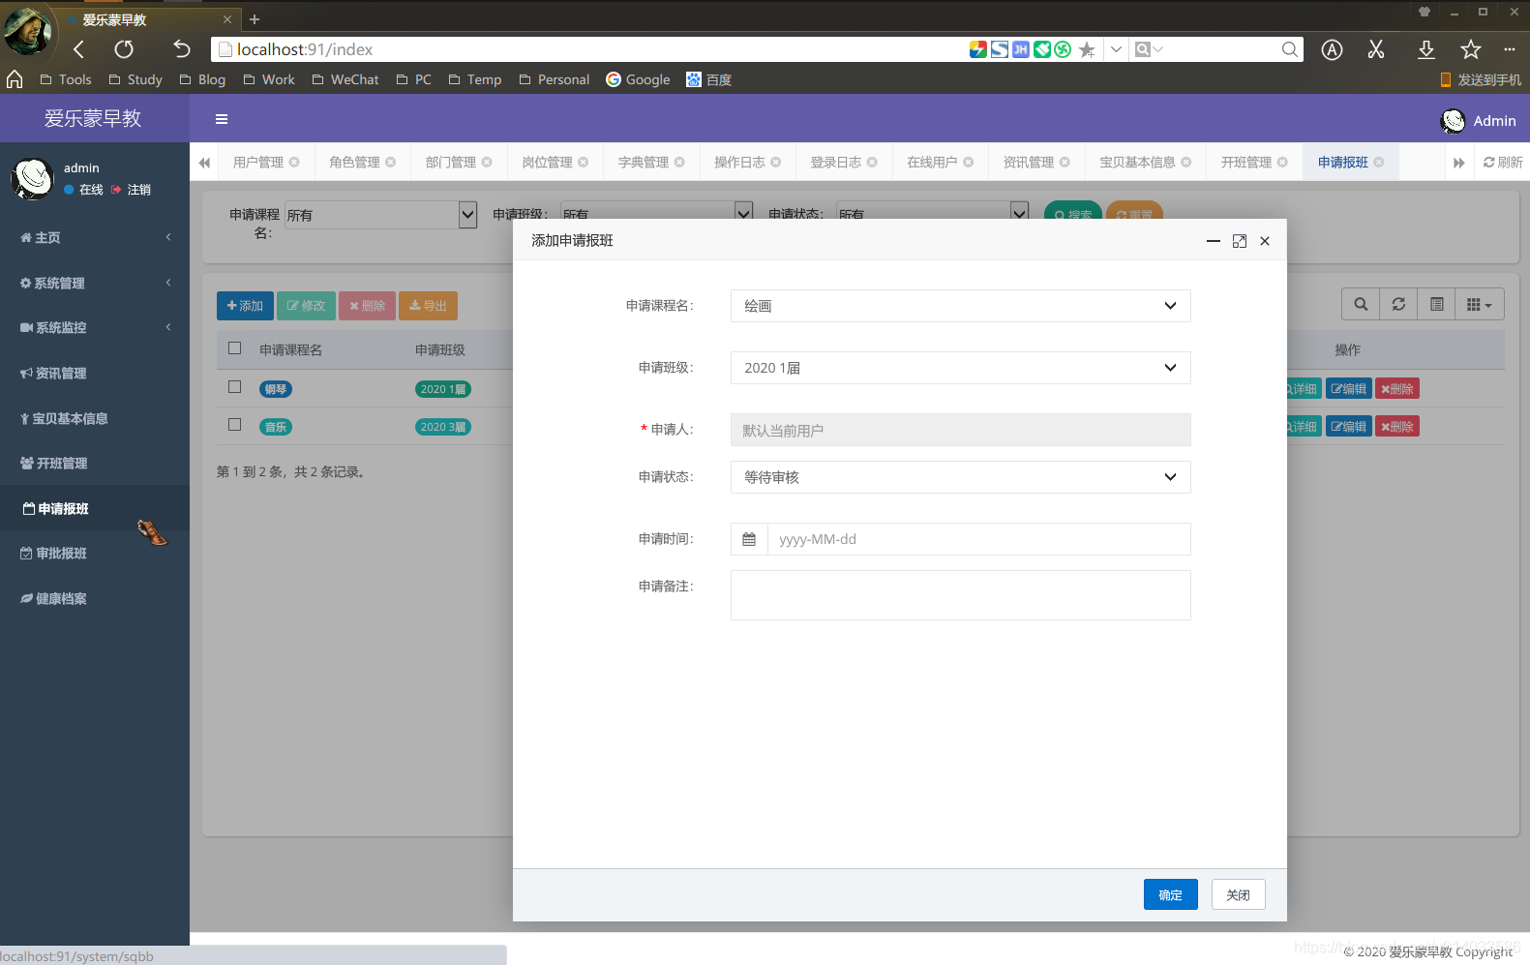Check the 音乐 row checkbox
The image size is (1530, 965).
[234, 425]
